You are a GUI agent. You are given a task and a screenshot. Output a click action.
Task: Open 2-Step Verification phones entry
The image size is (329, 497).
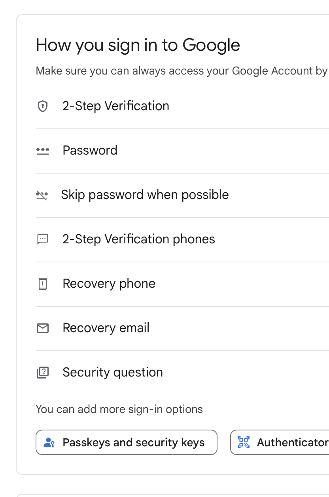click(139, 239)
